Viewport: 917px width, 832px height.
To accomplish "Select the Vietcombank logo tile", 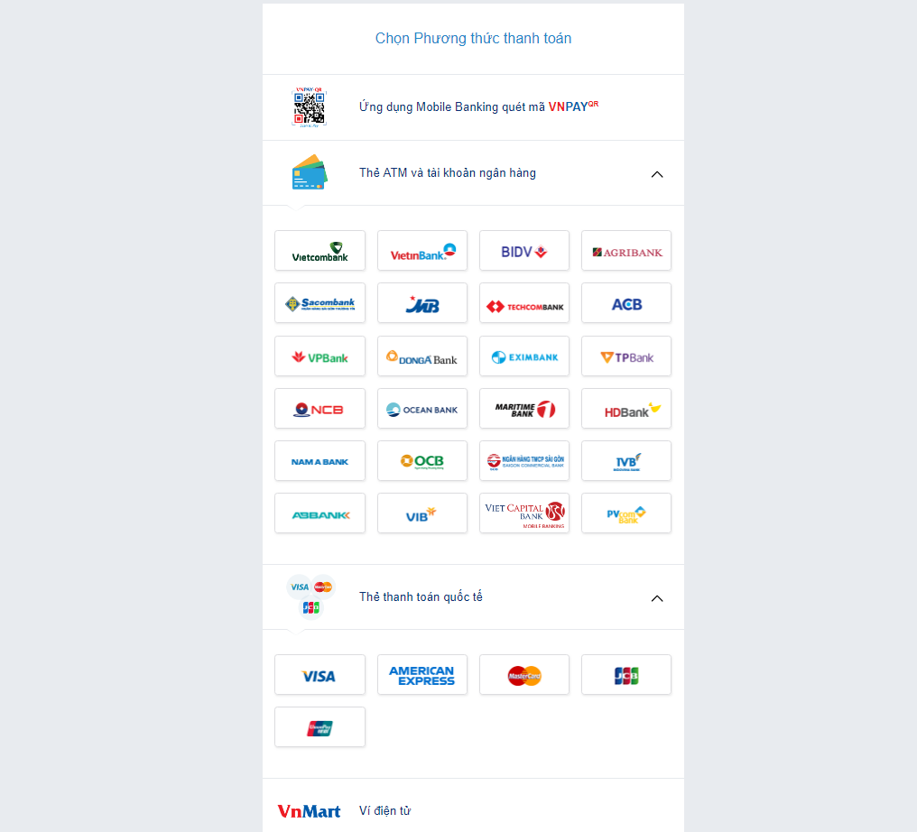I will (320, 251).
